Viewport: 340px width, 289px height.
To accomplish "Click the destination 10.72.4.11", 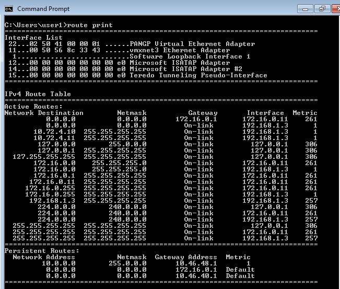I will pyautogui.click(x=54, y=138).
